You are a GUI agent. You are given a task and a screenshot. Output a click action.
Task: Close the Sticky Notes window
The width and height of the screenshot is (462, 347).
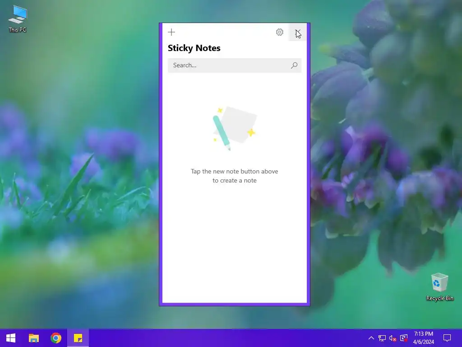pyautogui.click(x=298, y=32)
